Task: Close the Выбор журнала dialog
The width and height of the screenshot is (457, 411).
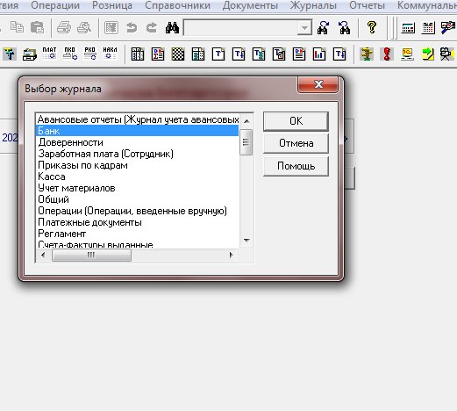Action: coord(318,84)
